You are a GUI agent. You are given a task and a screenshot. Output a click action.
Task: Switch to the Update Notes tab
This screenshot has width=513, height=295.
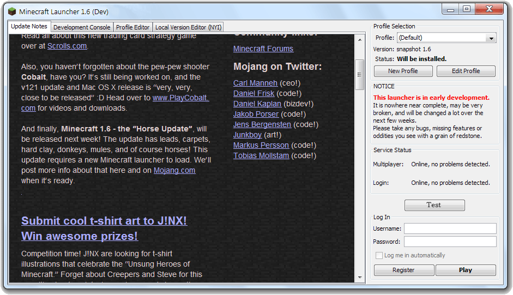click(29, 27)
